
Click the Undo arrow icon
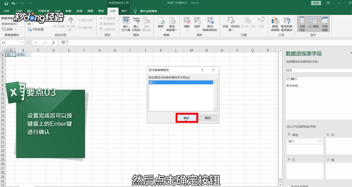click(x=13, y=3)
